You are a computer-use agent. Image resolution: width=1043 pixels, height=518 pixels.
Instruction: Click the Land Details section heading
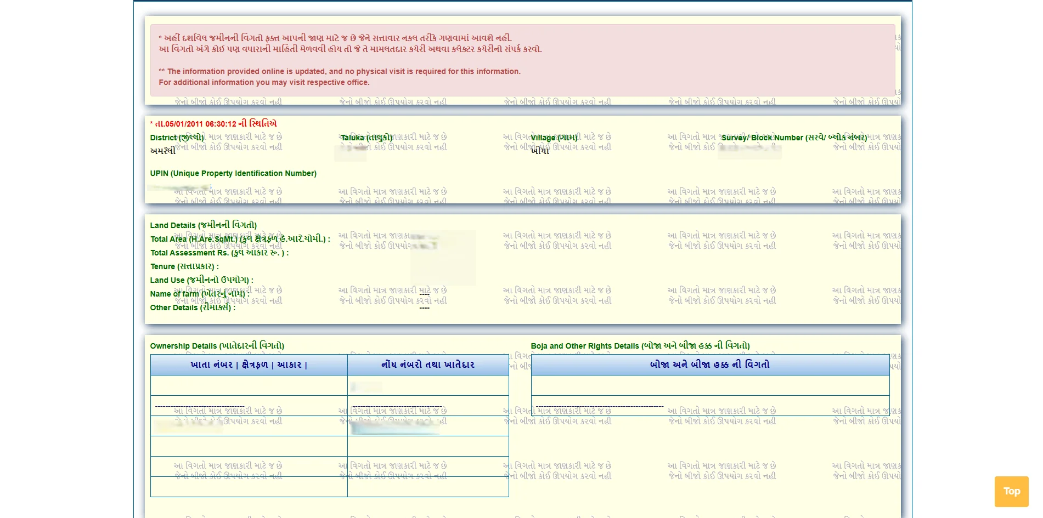pos(203,225)
